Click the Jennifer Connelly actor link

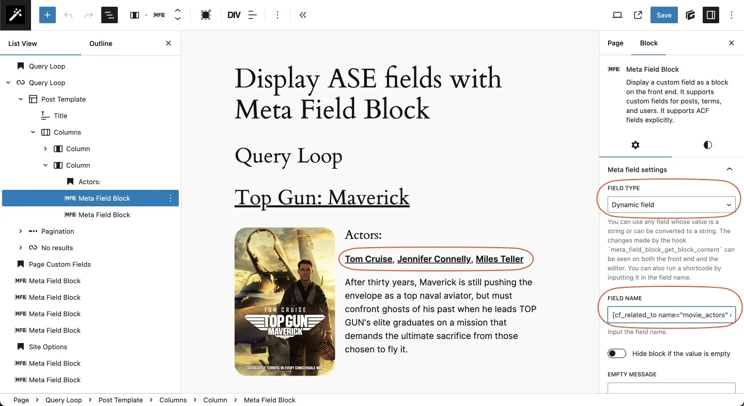(434, 259)
